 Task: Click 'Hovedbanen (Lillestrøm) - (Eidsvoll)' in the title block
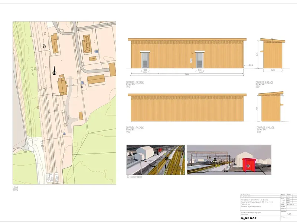coord(254,200)
